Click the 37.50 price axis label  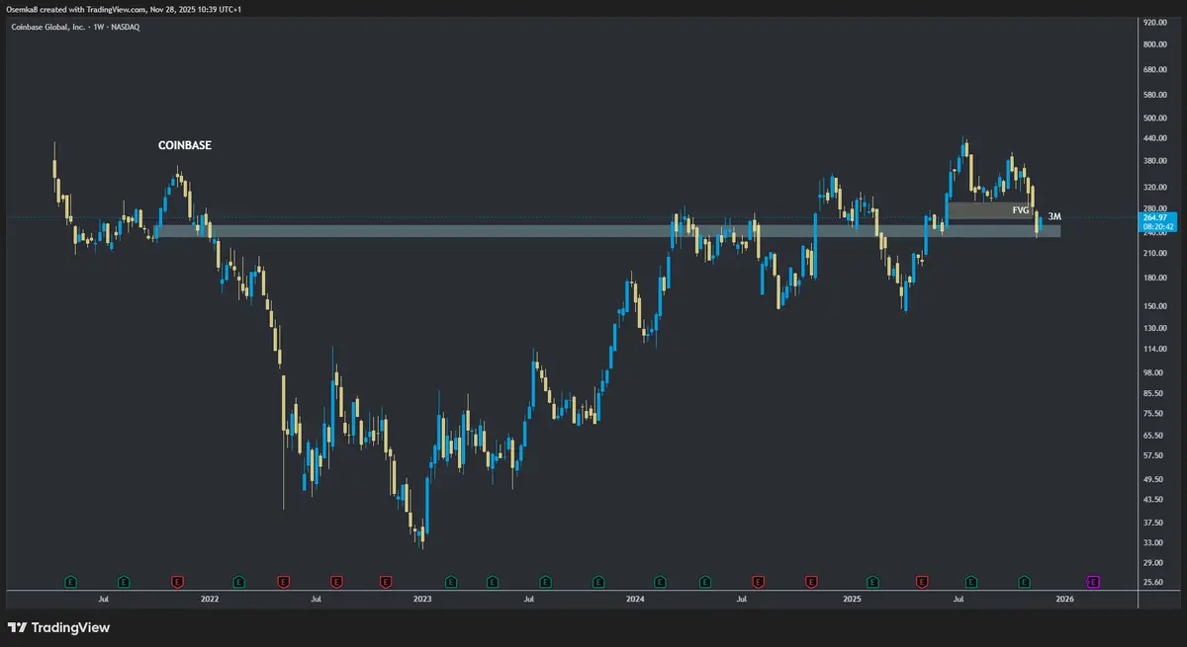(x=1154, y=523)
